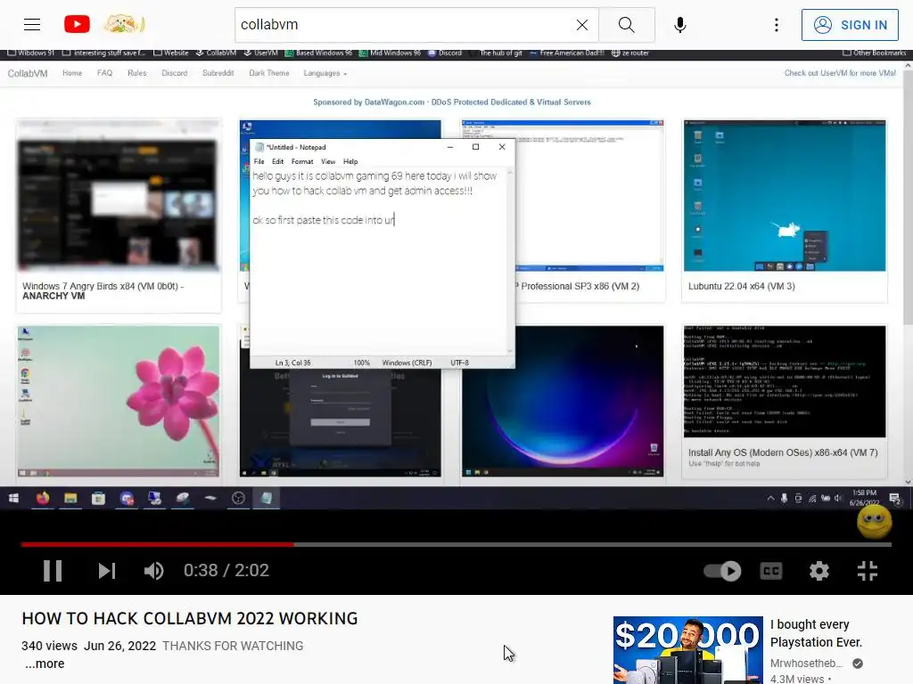This screenshot has width=913, height=684.
Task: Click the SIGN IN button
Action: click(x=850, y=25)
